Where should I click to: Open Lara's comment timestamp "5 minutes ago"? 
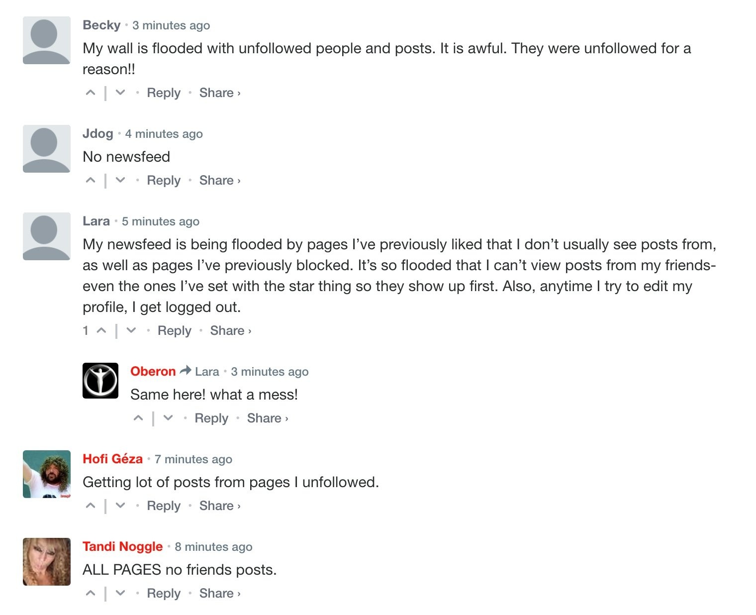coord(161,221)
